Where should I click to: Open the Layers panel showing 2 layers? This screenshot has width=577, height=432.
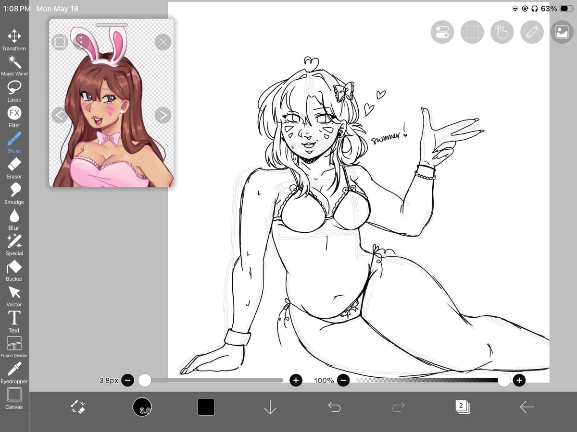pos(462,407)
